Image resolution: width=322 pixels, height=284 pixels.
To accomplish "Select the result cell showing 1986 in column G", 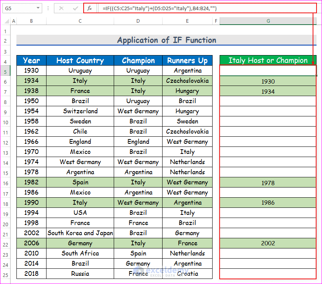I will [268, 203].
